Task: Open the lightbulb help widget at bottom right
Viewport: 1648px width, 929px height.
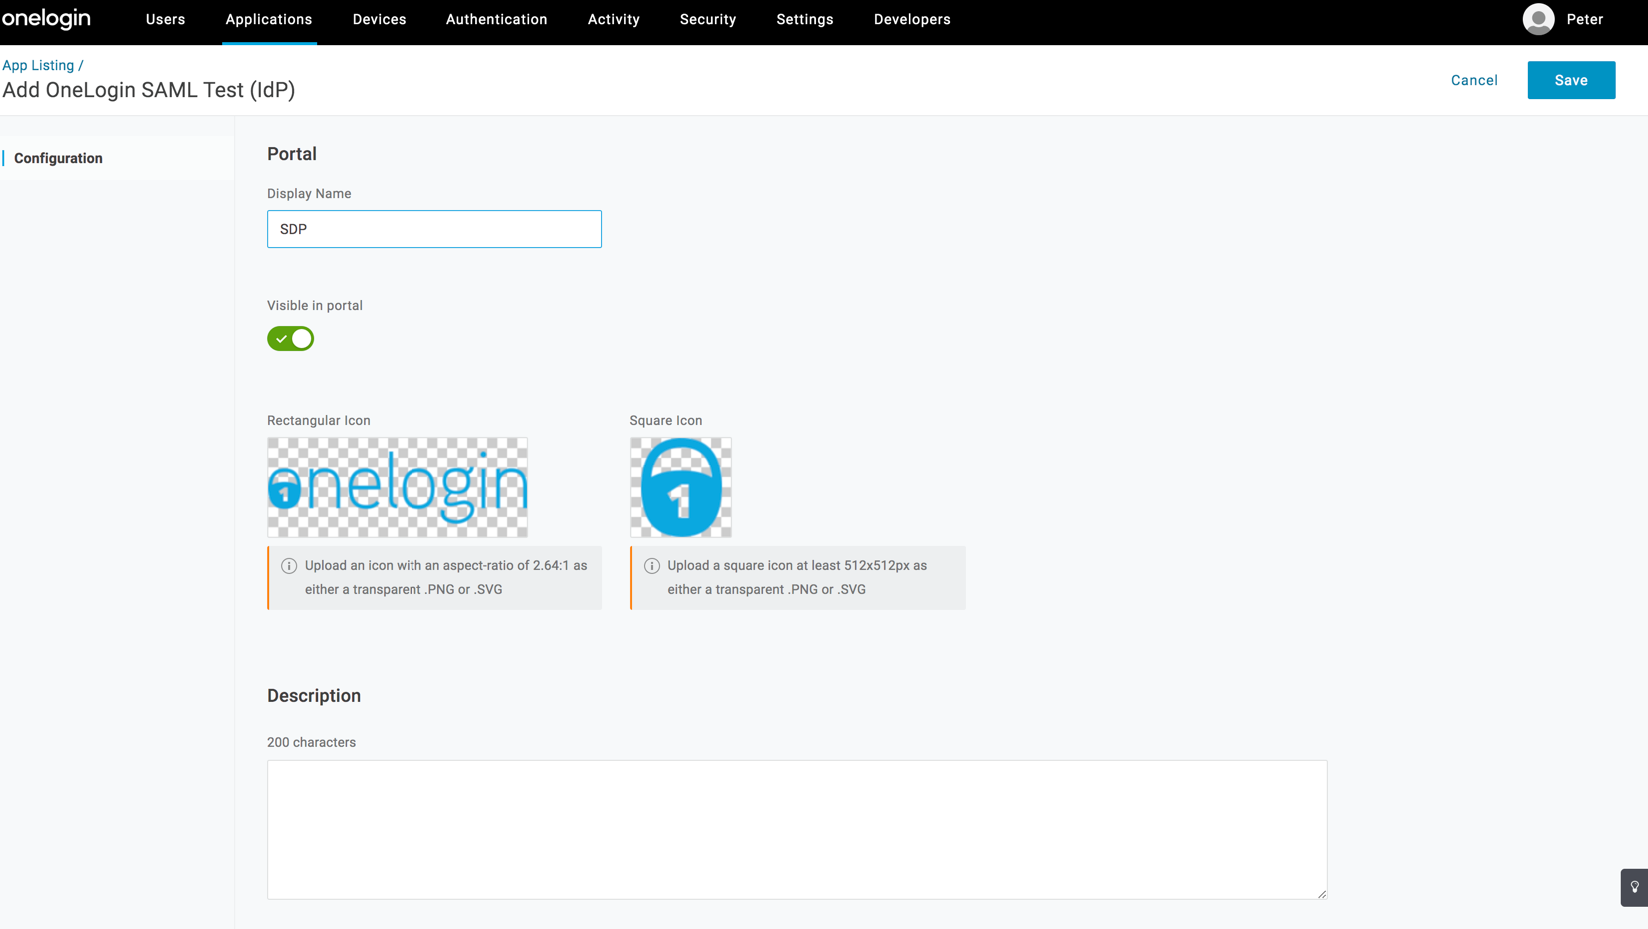Action: tap(1634, 887)
